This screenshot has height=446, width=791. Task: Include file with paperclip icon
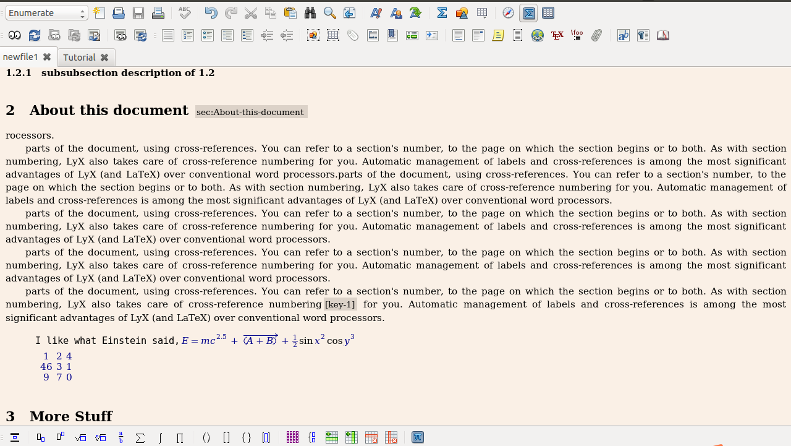(597, 35)
